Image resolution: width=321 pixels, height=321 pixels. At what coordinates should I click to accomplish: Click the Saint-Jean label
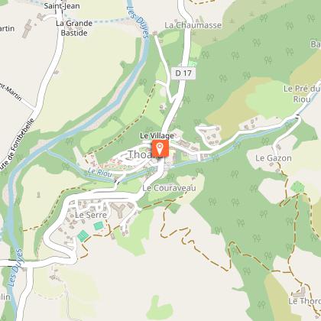click(x=62, y=5)
